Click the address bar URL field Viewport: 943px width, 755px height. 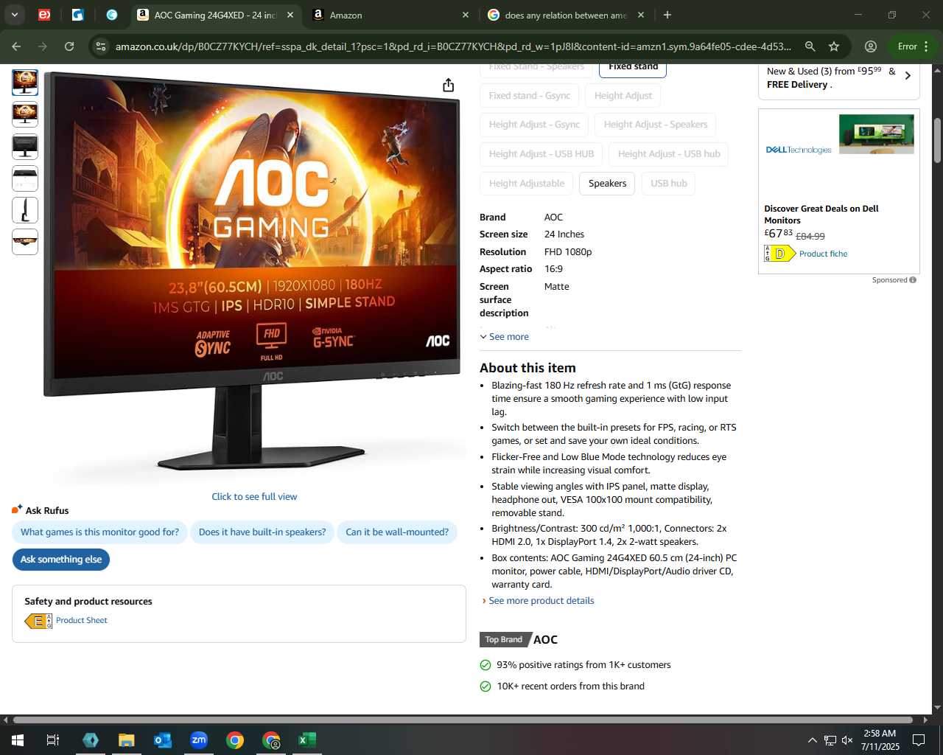pos(453,46)
